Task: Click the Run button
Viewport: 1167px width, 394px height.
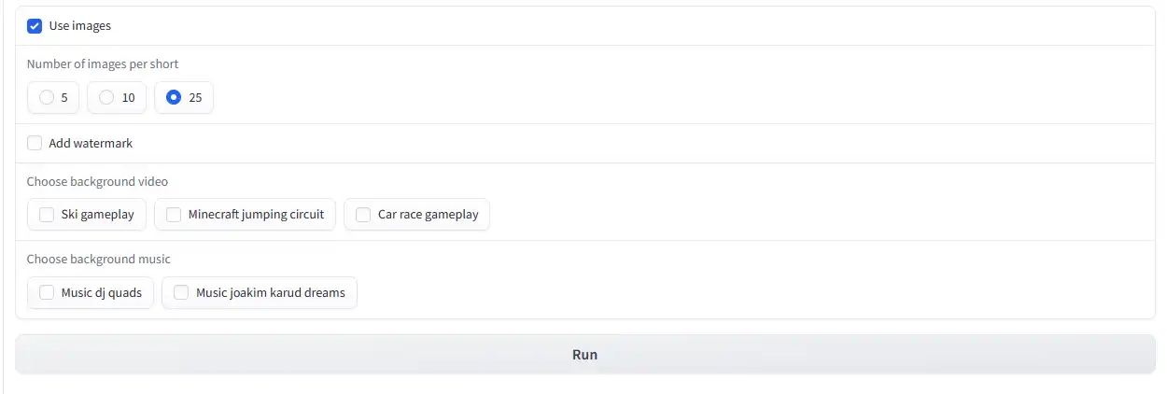Action: [585, 355]
